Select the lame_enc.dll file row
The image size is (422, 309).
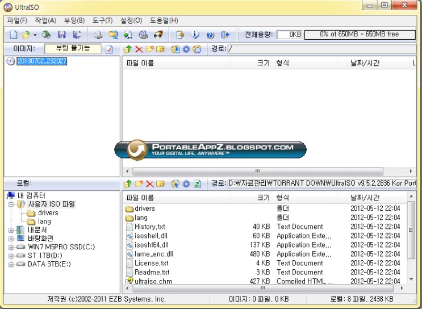pos(264,254)
